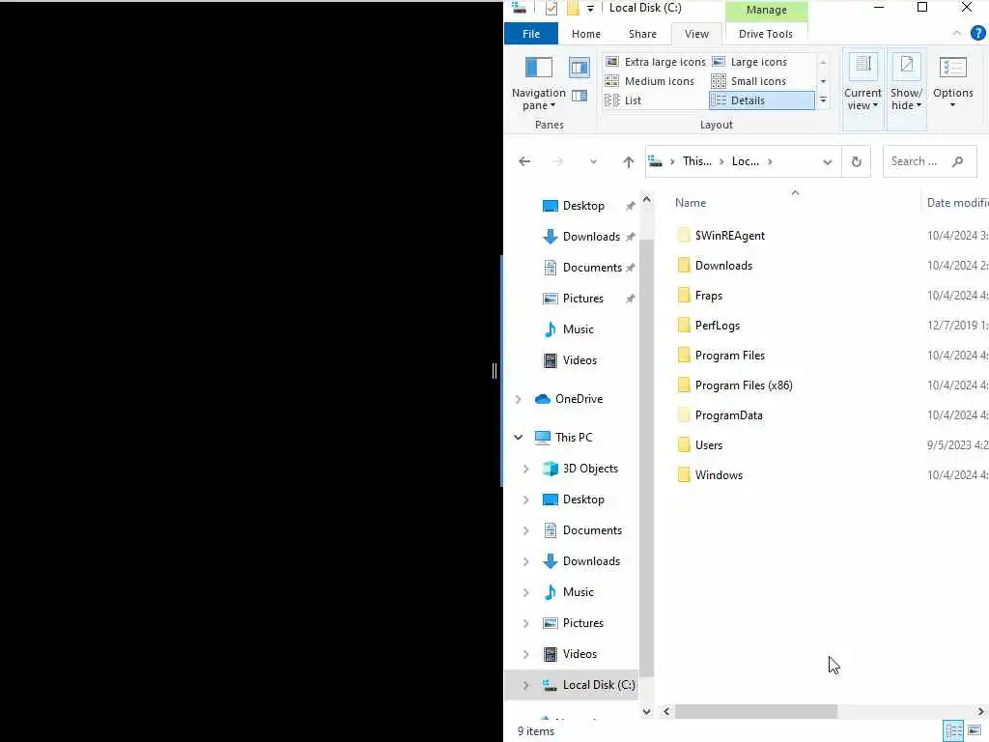Click into the Search box
The width and height of the screenshot is (989, 742).
coord(929,161)
